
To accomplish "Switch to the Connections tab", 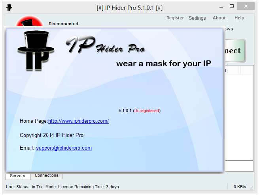I will click(x=47, y=175).
